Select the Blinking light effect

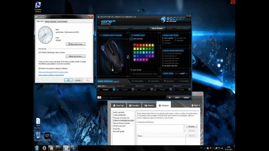point(163,41)
